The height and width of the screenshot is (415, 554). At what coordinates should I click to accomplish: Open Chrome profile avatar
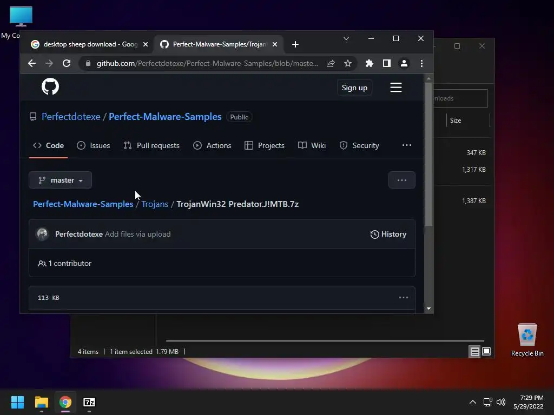(404, 64)
